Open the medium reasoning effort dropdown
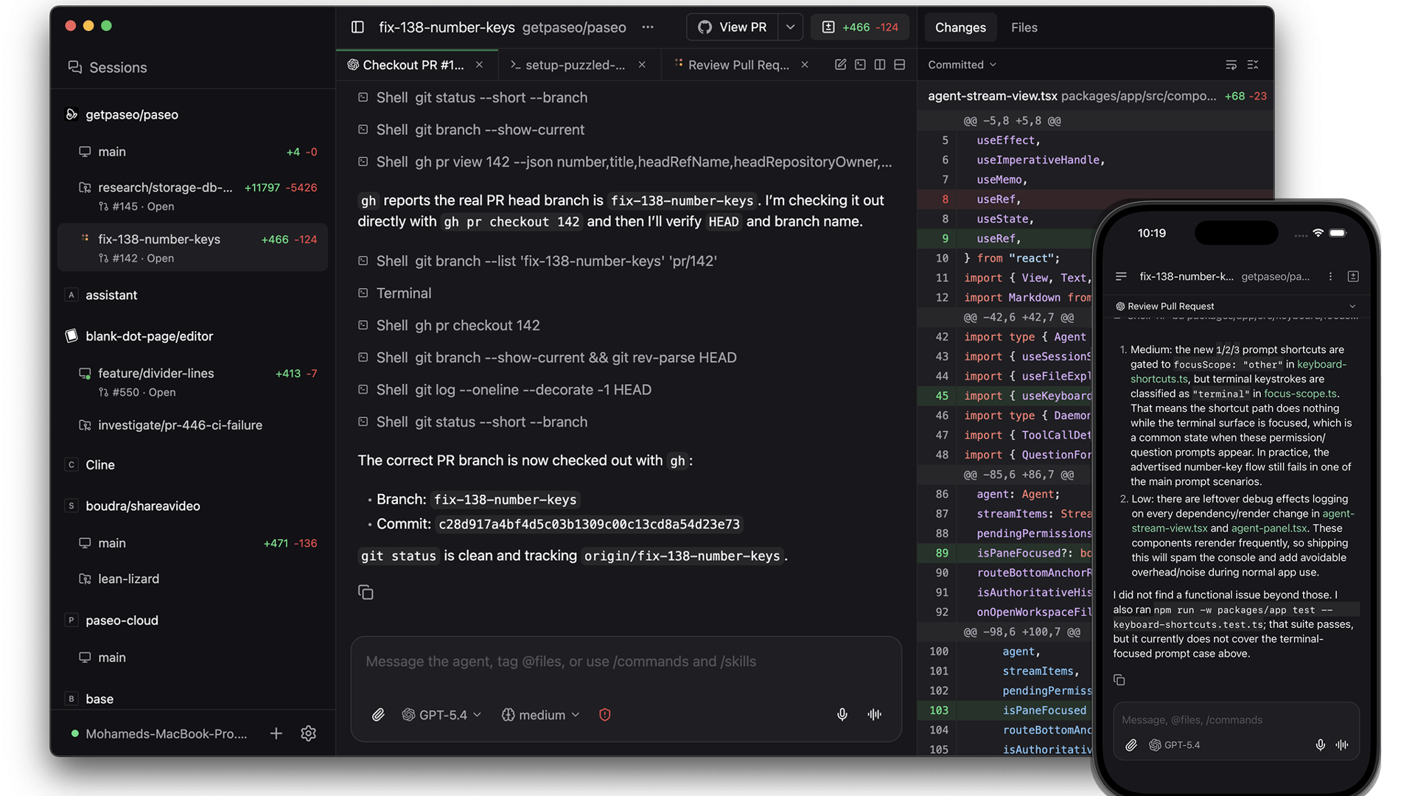Viewport: 1415px width, 796px height. (541, 714)
